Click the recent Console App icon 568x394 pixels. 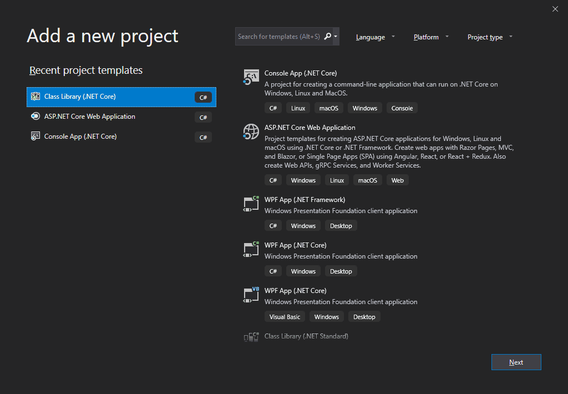click(x=35, y=137)
